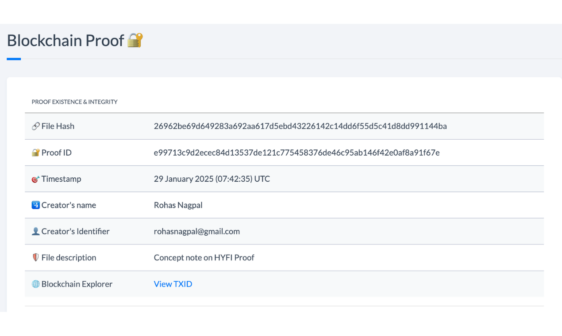Select the person silhouette icon for Creator's Identifier
562x336 pixels.
pyautogui.click(x=36, y=231)
